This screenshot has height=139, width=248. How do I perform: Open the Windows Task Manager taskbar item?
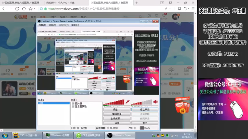[x=58, y=135]
